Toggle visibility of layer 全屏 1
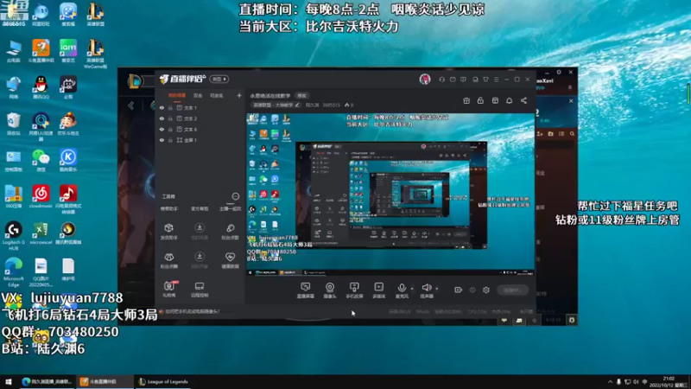 coord(162,140)
